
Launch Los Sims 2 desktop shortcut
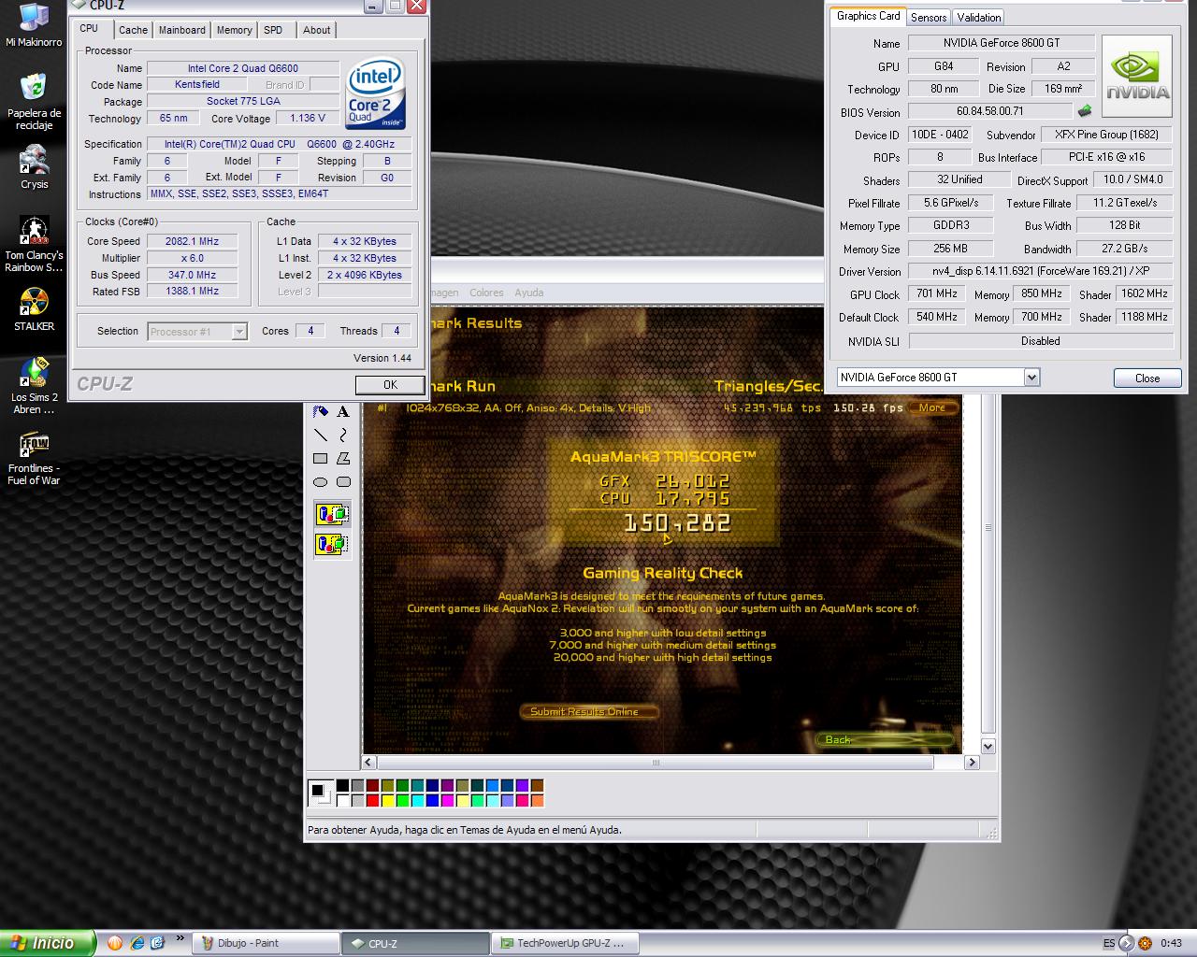(34, 386)
